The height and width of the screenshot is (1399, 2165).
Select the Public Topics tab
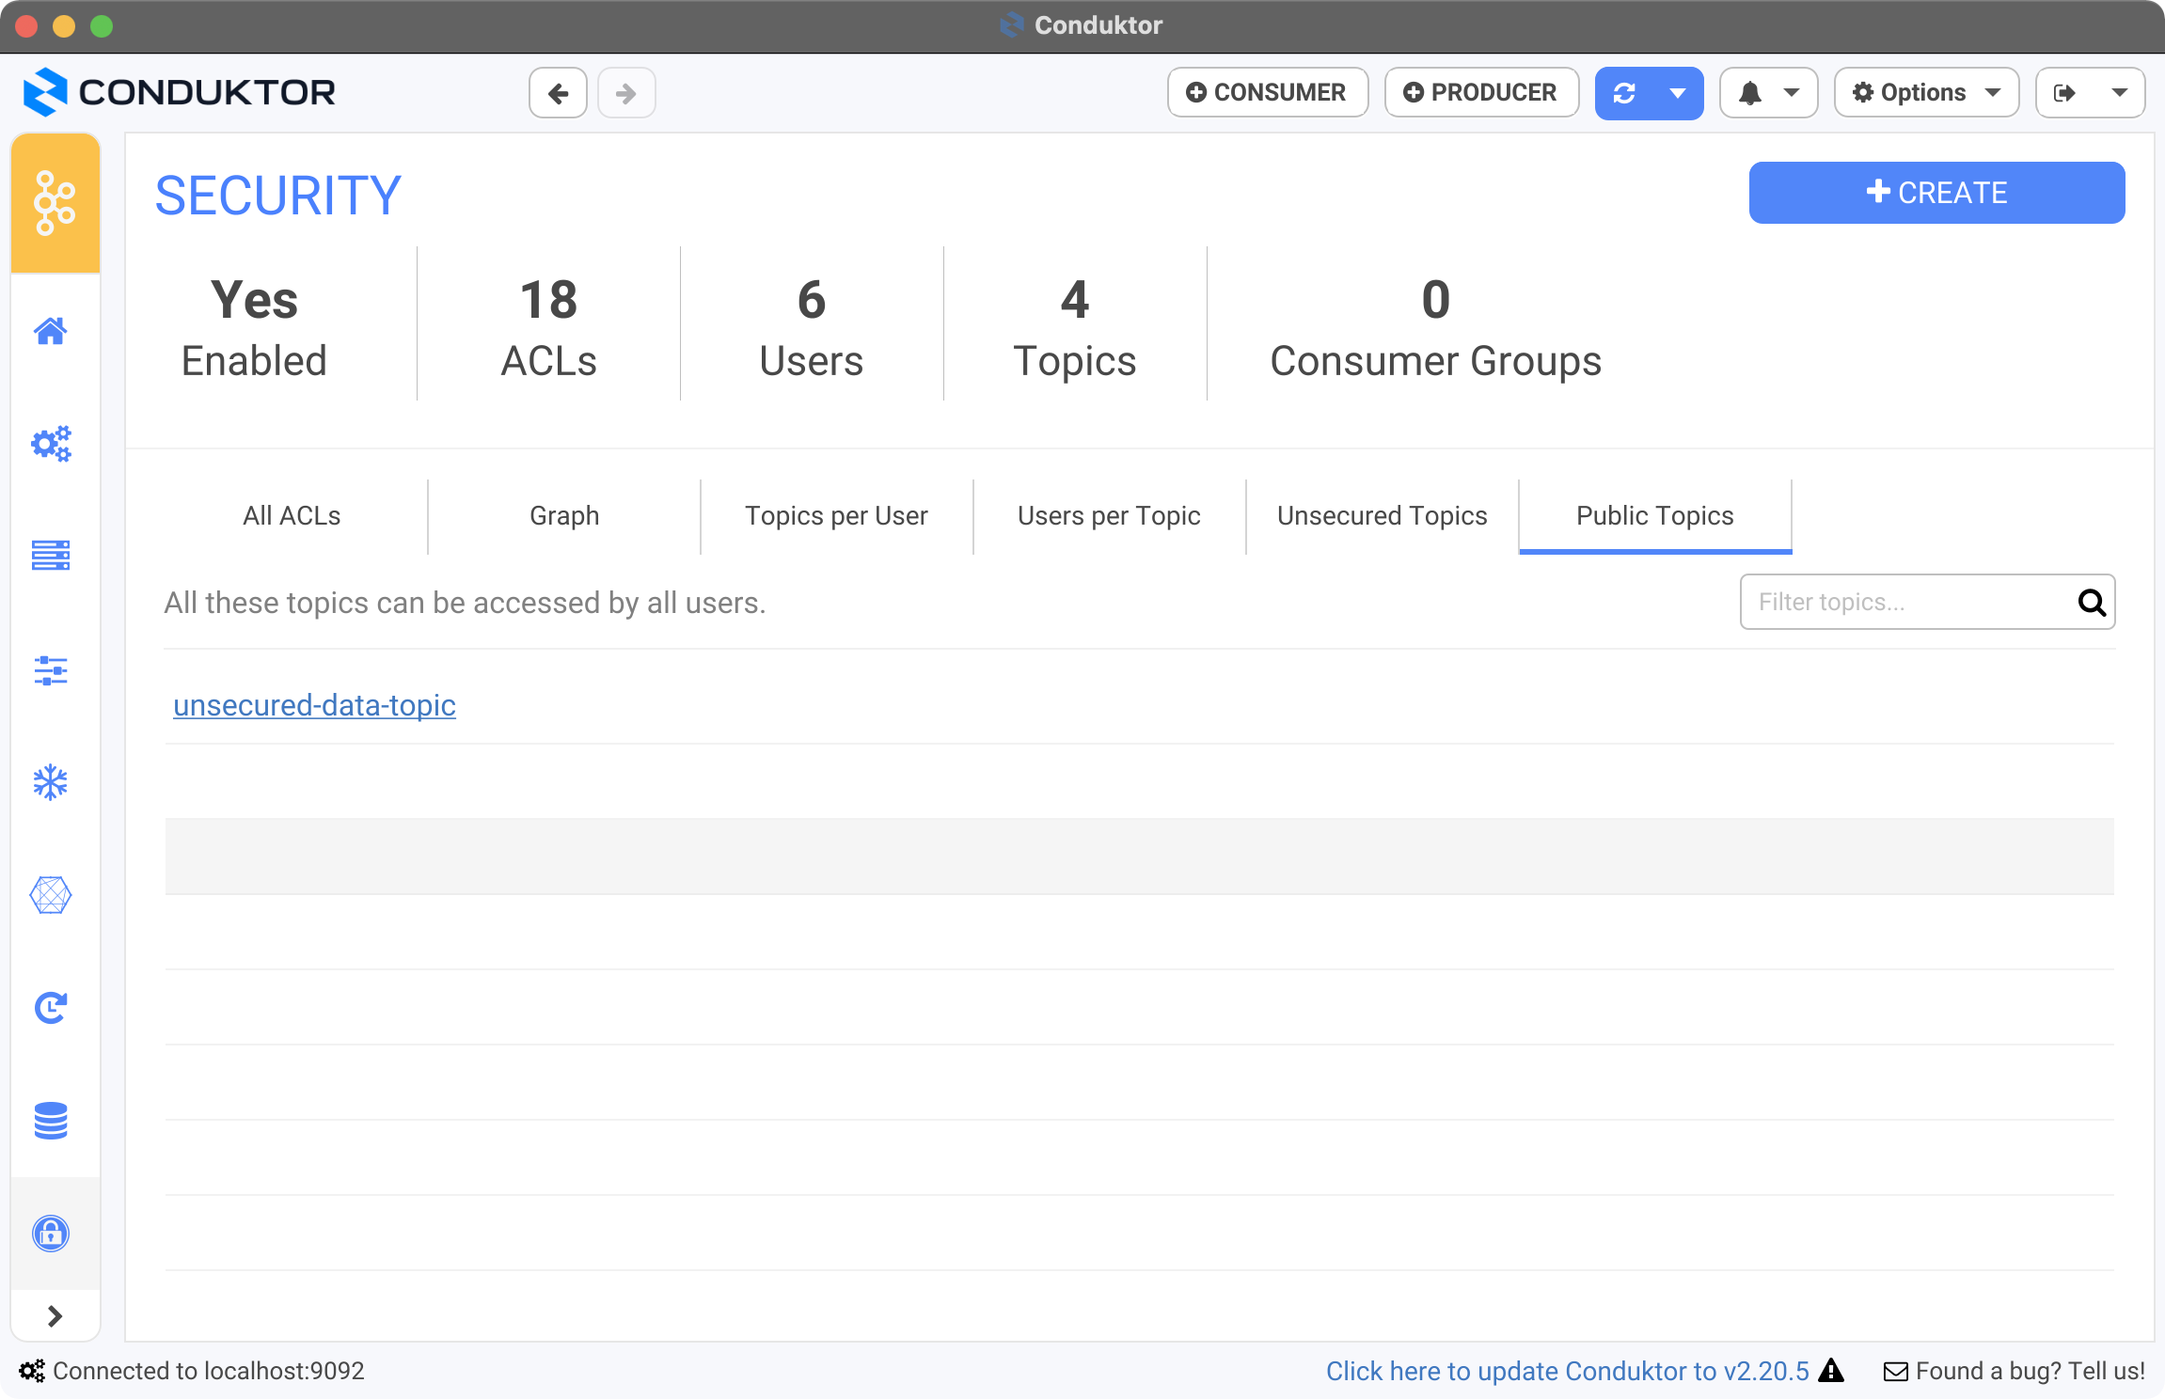(1655, 516)
